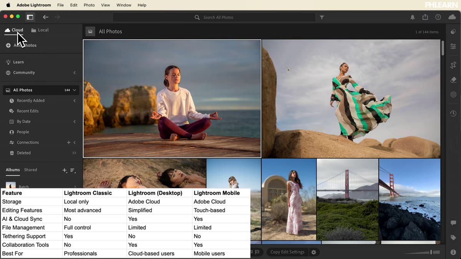Click the '1 of 144 items' count

pyautogui.click(x=426, y=32)
